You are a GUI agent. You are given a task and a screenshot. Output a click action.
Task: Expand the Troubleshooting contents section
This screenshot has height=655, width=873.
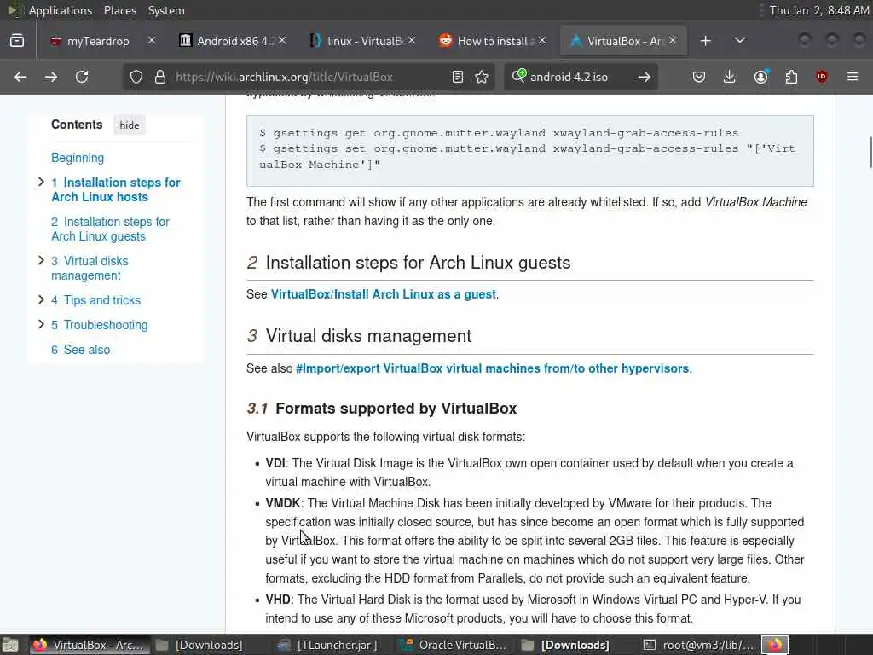[x=41, y=324]
